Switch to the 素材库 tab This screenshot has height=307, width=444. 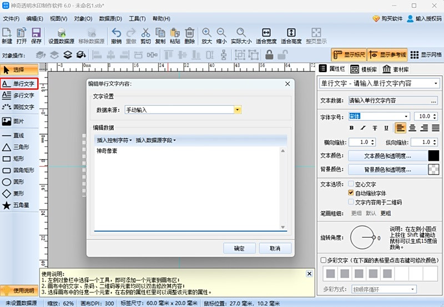point(395,69)
